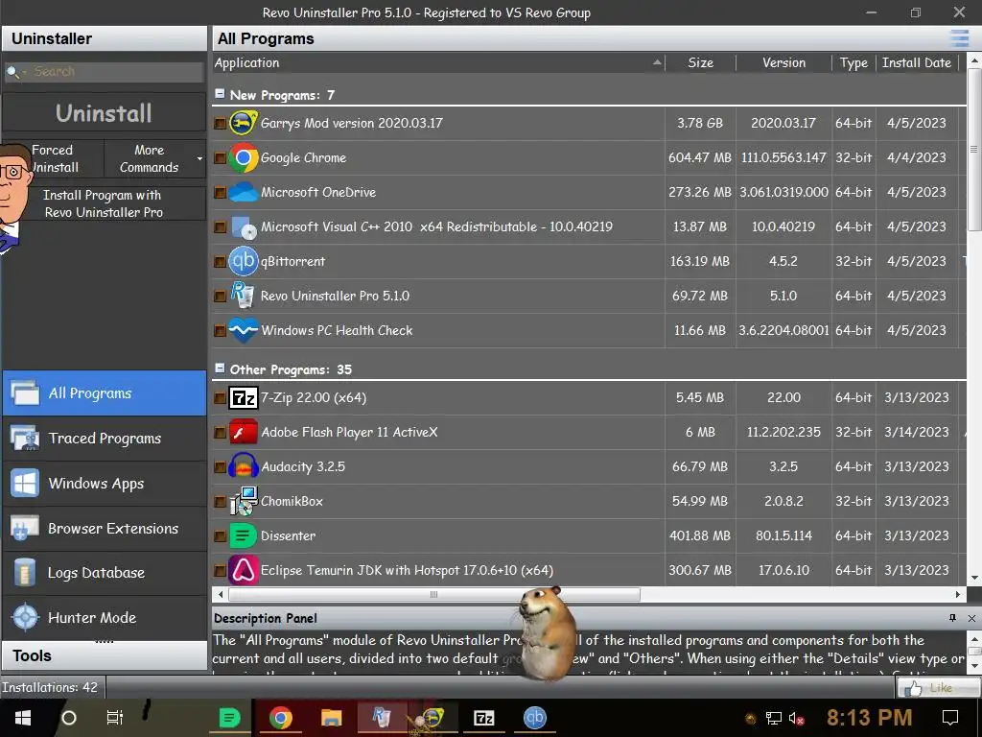Tick the checkbox for Windows PC Health Check
Viewport: 982px width, 737px height.
tap(220, 330)
